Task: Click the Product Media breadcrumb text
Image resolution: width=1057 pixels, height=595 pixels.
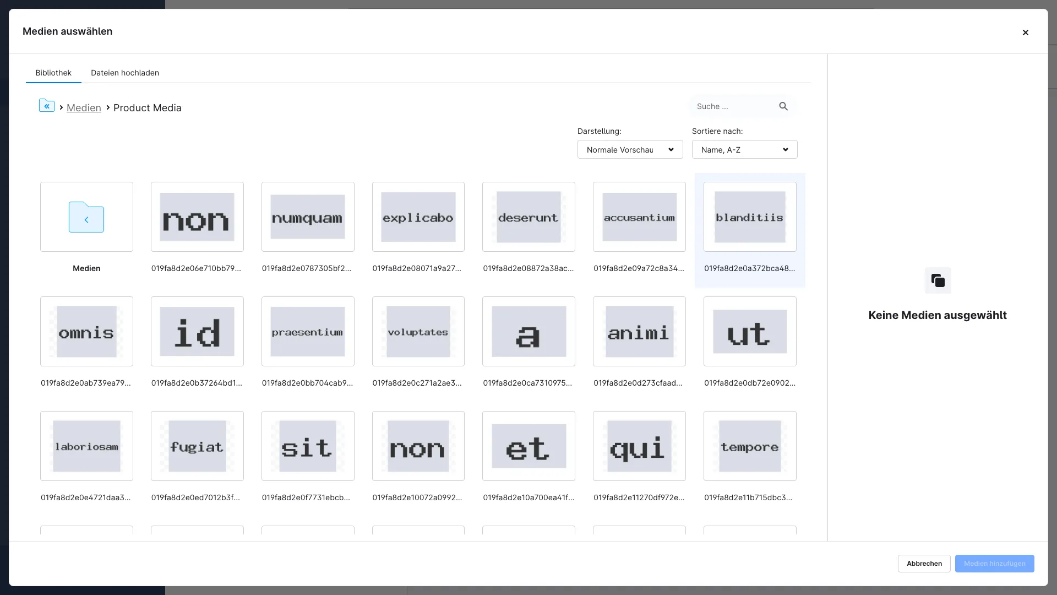Action: pos(148,108)
